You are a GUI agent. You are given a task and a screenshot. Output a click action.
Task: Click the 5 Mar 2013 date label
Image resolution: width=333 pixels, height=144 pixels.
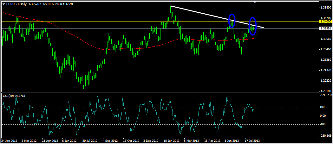click(191, 141)
